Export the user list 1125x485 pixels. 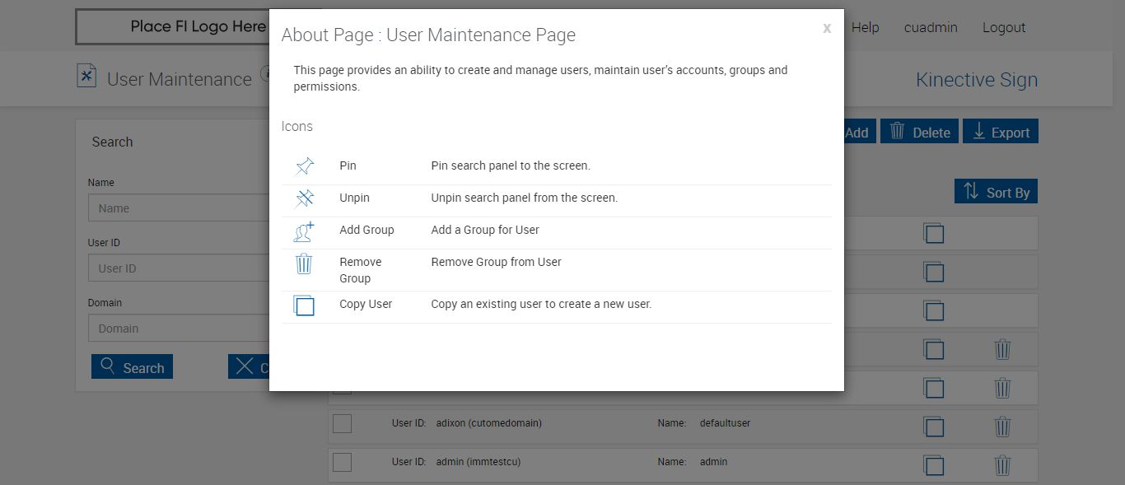[1001, 132]
